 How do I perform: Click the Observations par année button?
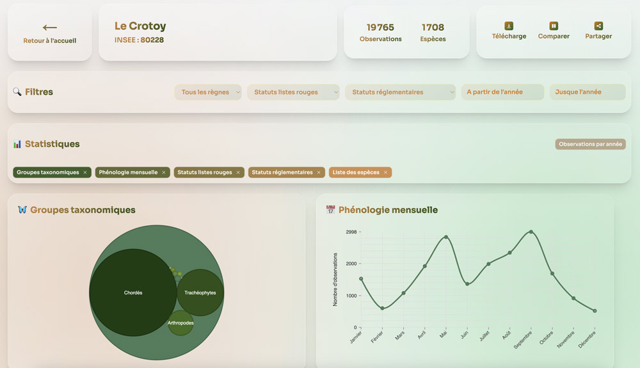tap(590, 145)
